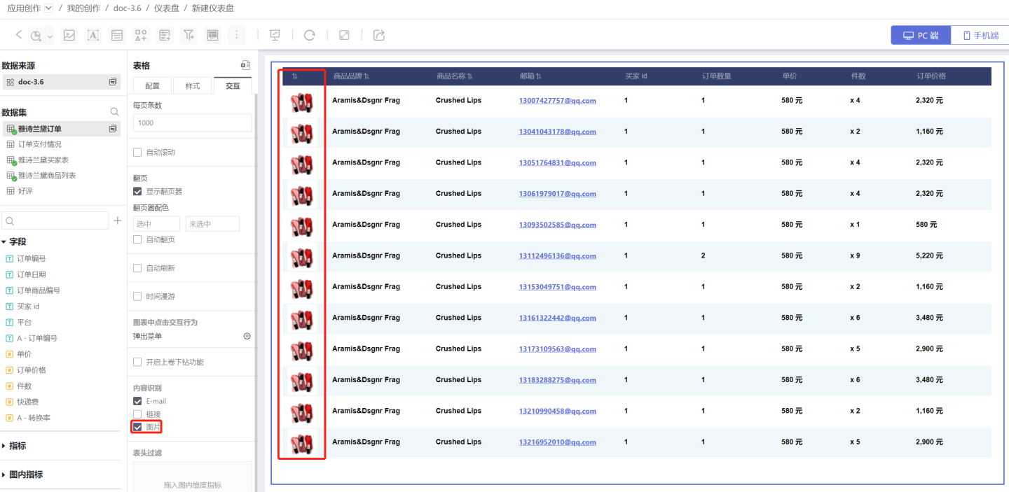
Task: Switch to the 配置 tab
Action: pos(152,86)
